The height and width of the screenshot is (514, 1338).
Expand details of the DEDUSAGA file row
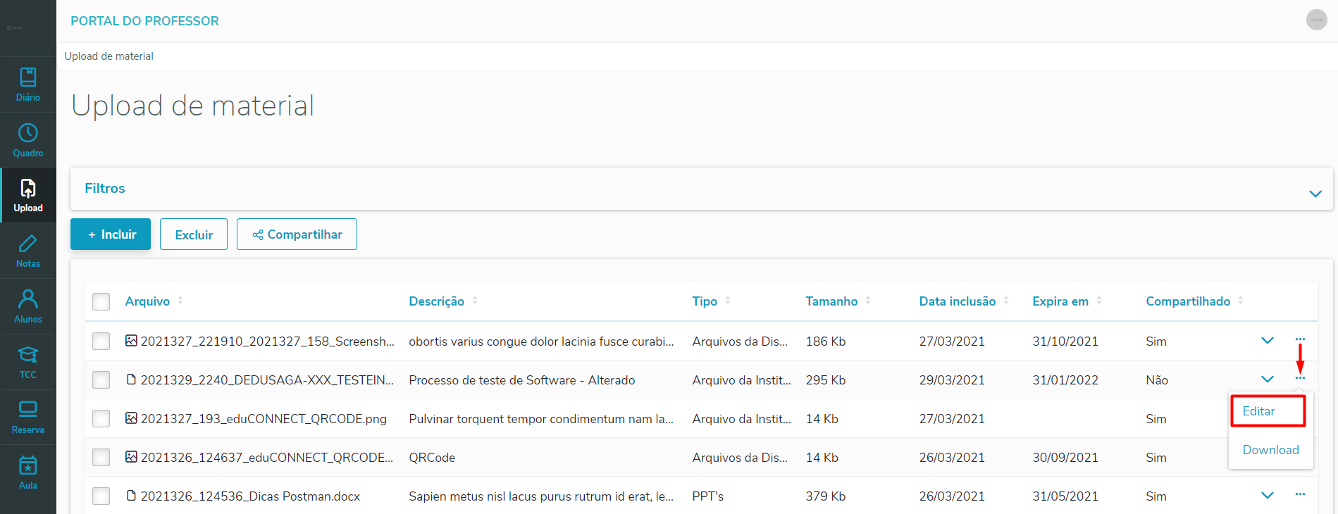point(1267,380)
